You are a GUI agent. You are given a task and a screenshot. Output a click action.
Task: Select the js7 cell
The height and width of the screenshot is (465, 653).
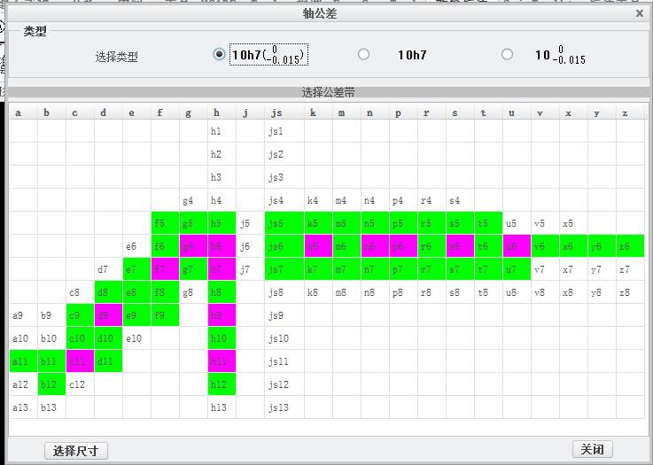284,269
